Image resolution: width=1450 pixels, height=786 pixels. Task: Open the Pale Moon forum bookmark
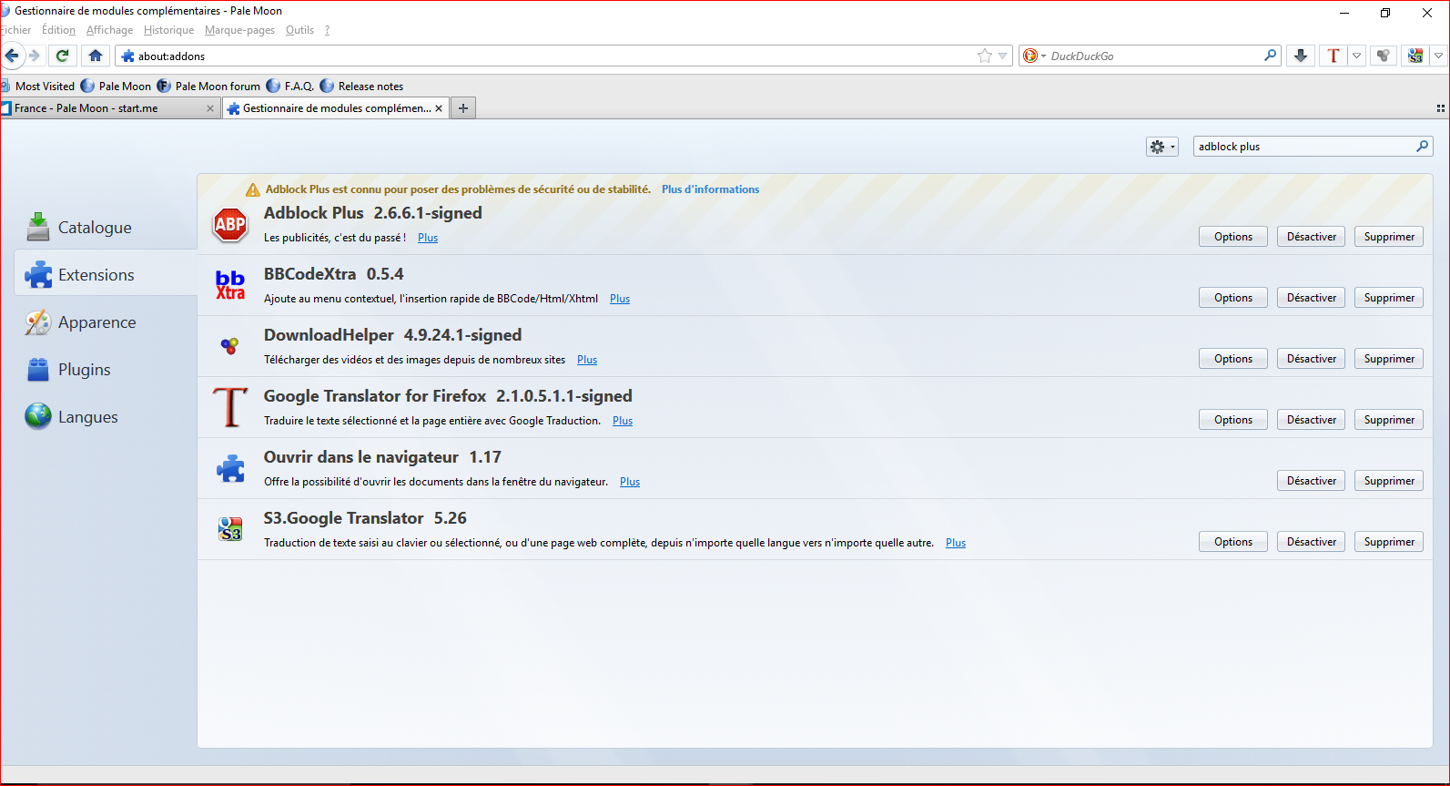coord(208,87)
